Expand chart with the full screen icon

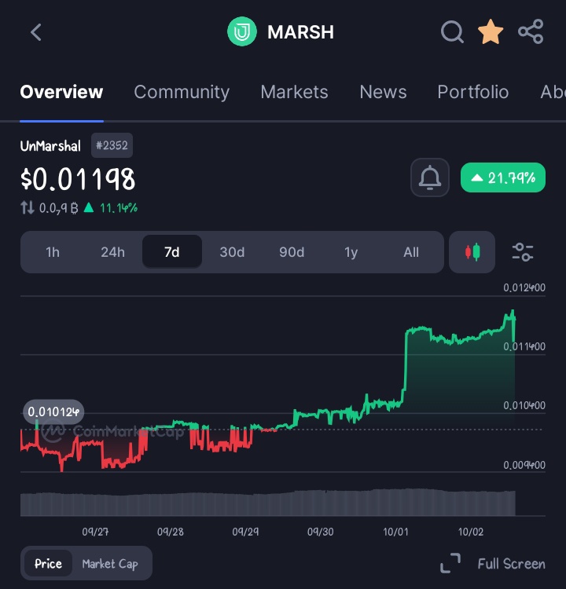450,563
